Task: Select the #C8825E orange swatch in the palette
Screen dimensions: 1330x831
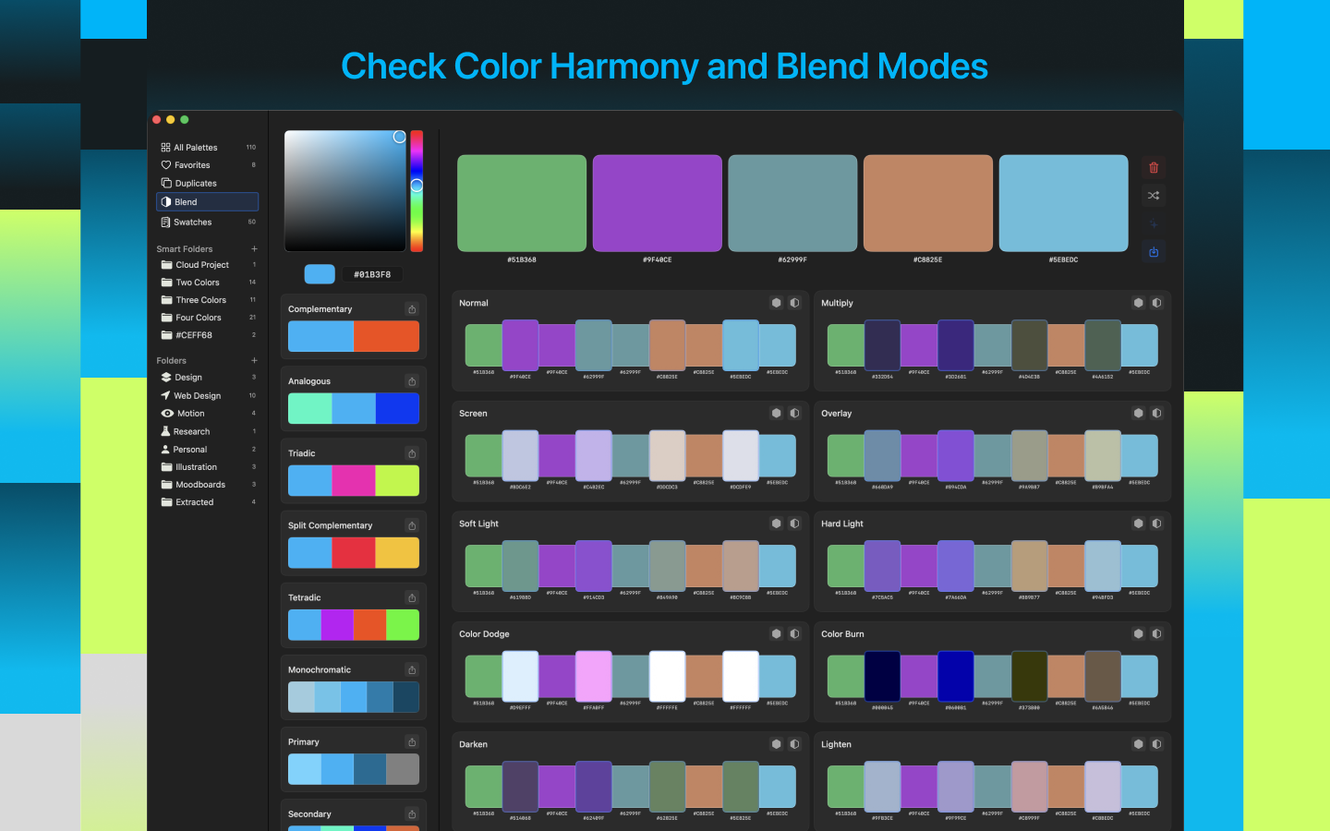Action: click(927, 202)
